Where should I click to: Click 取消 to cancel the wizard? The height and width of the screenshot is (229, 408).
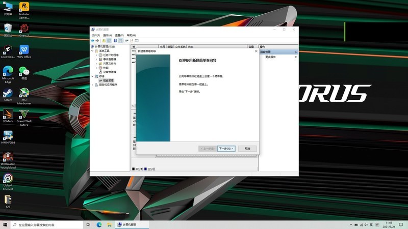[247, 149]
